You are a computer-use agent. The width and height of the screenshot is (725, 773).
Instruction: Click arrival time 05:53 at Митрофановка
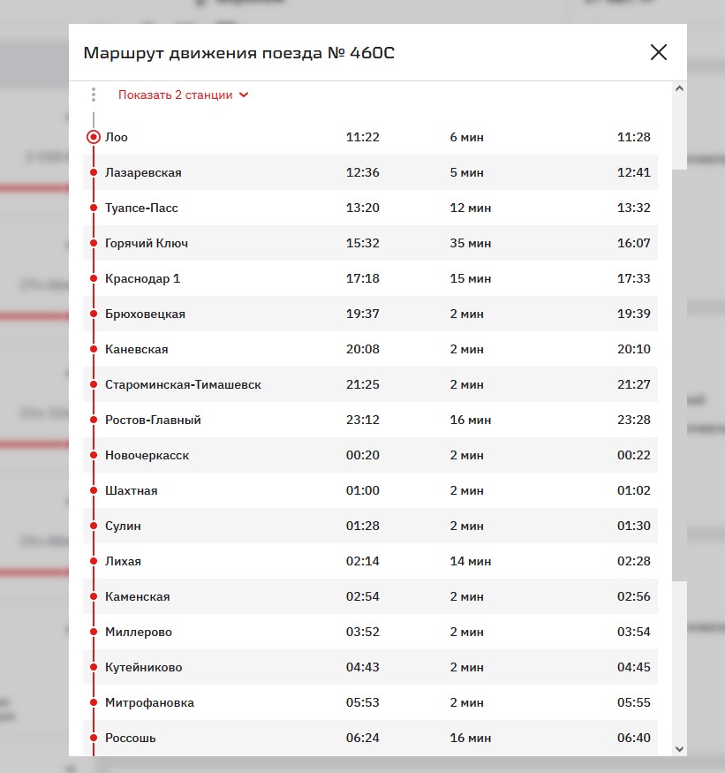(x=363, y=702)
